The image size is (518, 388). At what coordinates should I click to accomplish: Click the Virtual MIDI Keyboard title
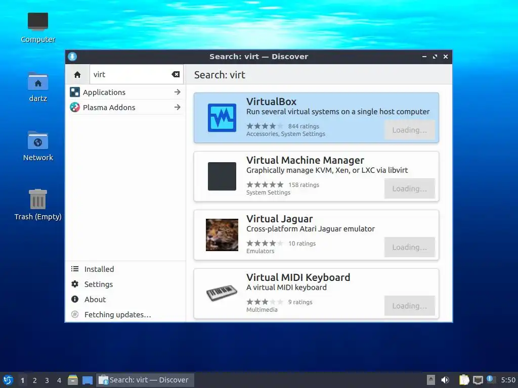pos(298,277)
